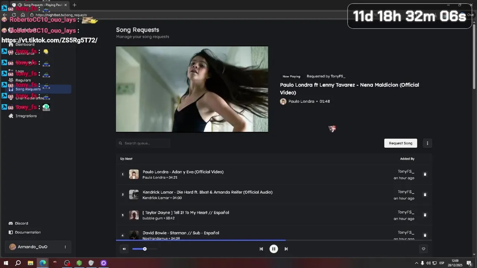This screenshot has height=268, width=477.
Task: Open the Dashboard sidebar item
Action: [25, 44]
